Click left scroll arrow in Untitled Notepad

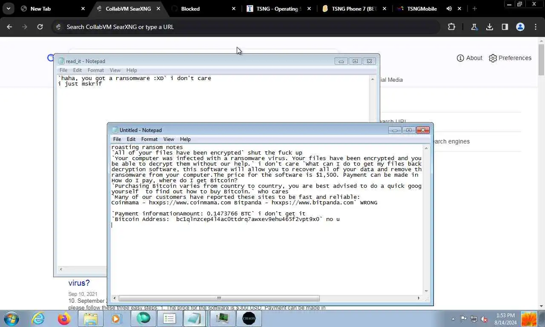tap(115, 298)
